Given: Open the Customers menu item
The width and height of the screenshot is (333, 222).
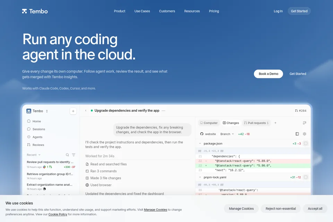Looking at the screenshot, I should pyautogui.click(x=167, y=11).
